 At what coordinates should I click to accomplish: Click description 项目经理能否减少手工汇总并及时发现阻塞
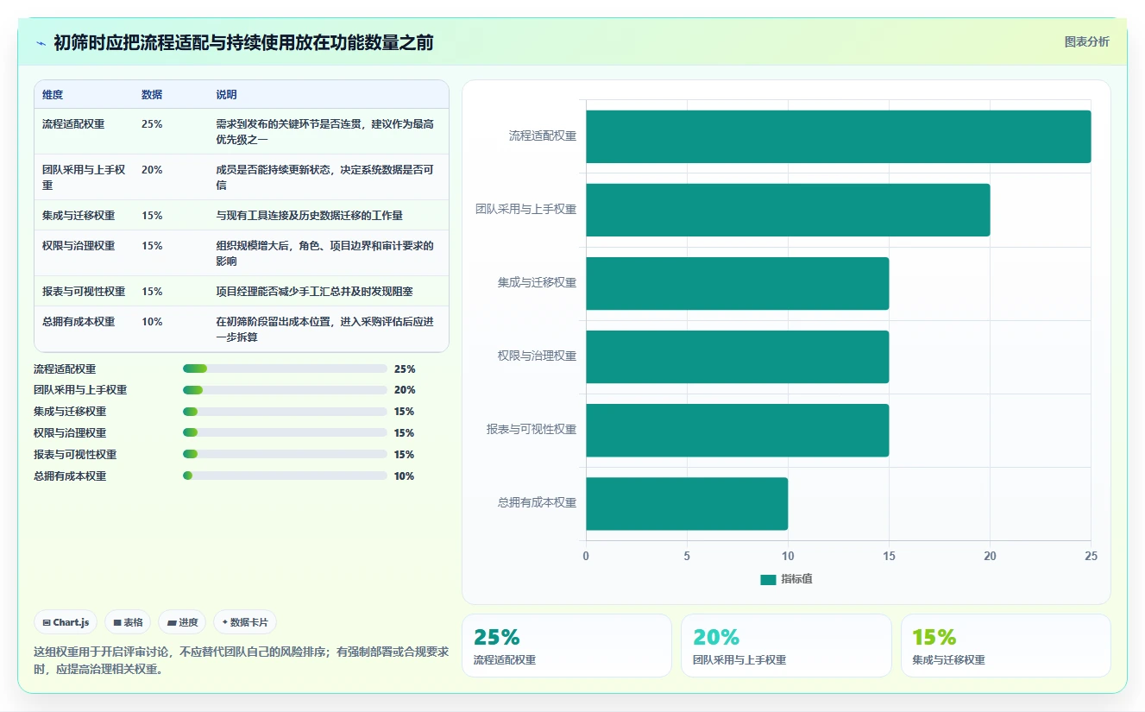[315, 292]
